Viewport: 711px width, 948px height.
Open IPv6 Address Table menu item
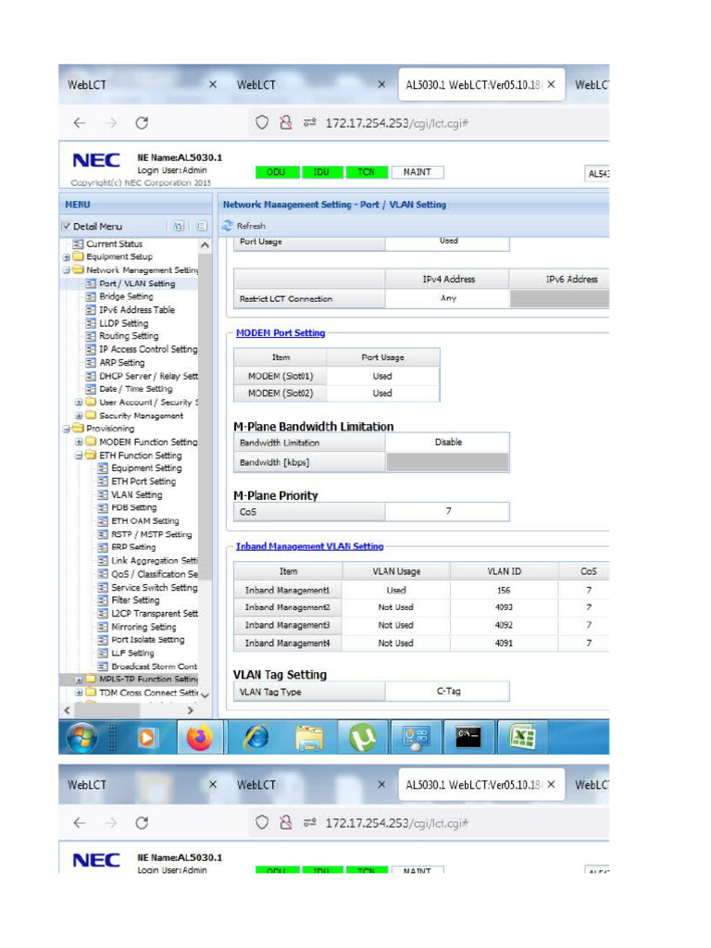(137, 309)
